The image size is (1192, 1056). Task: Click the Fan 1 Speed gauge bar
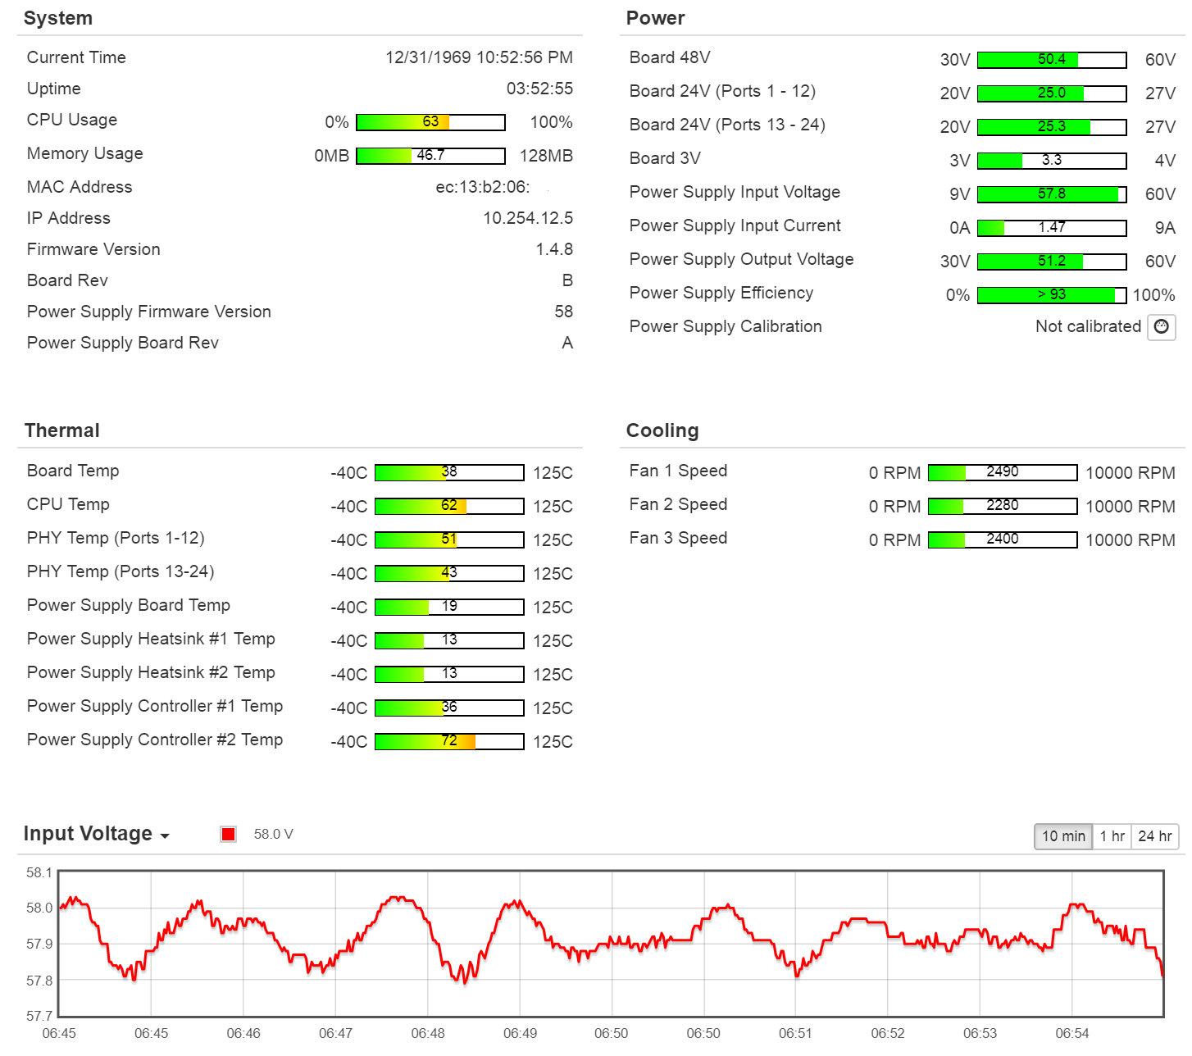tap(1002, 472)
